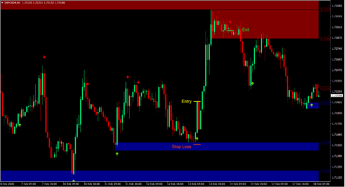Click the yellow Entry price line marker
The height and width of the screenshot is (187, 345).
(197, 101)
